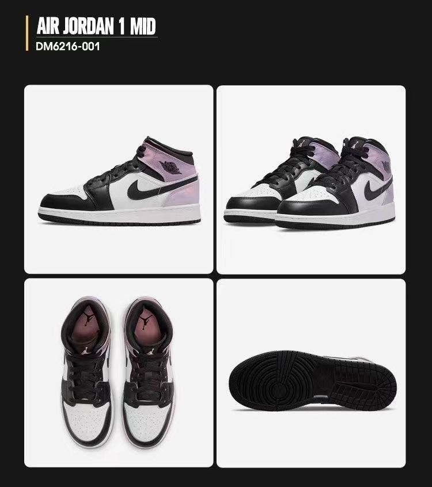Click the iridescent purple heel panel on side-view shoe

tap(183, 194)
